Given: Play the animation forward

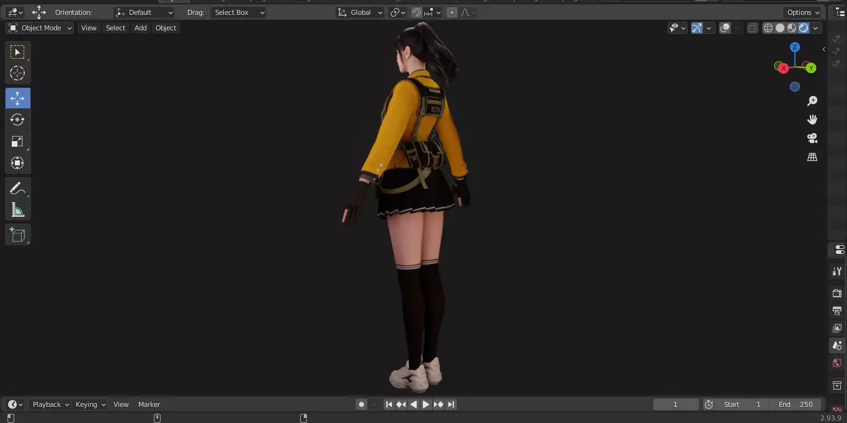Looking at the screenshot, I should [x=426, y=404].
